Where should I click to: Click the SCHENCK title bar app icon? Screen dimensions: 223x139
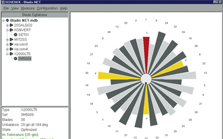point(3,2)
